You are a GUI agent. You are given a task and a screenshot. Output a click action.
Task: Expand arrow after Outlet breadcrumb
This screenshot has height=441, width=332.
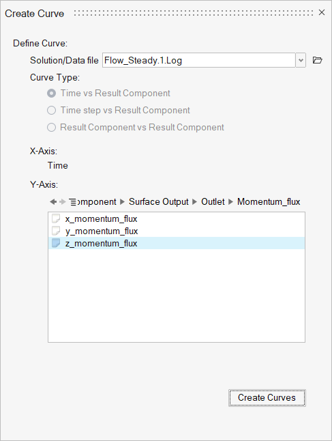[x=231, y=202]
